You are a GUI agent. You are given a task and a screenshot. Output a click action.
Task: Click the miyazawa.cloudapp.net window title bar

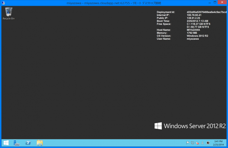(114, 3)
